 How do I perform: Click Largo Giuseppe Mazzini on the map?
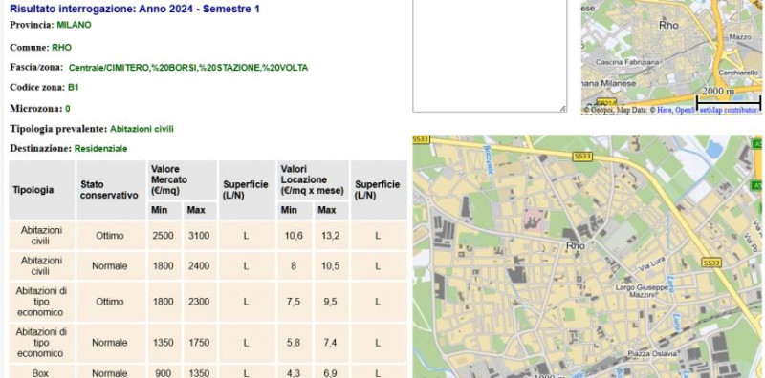[x=642, y=291]
